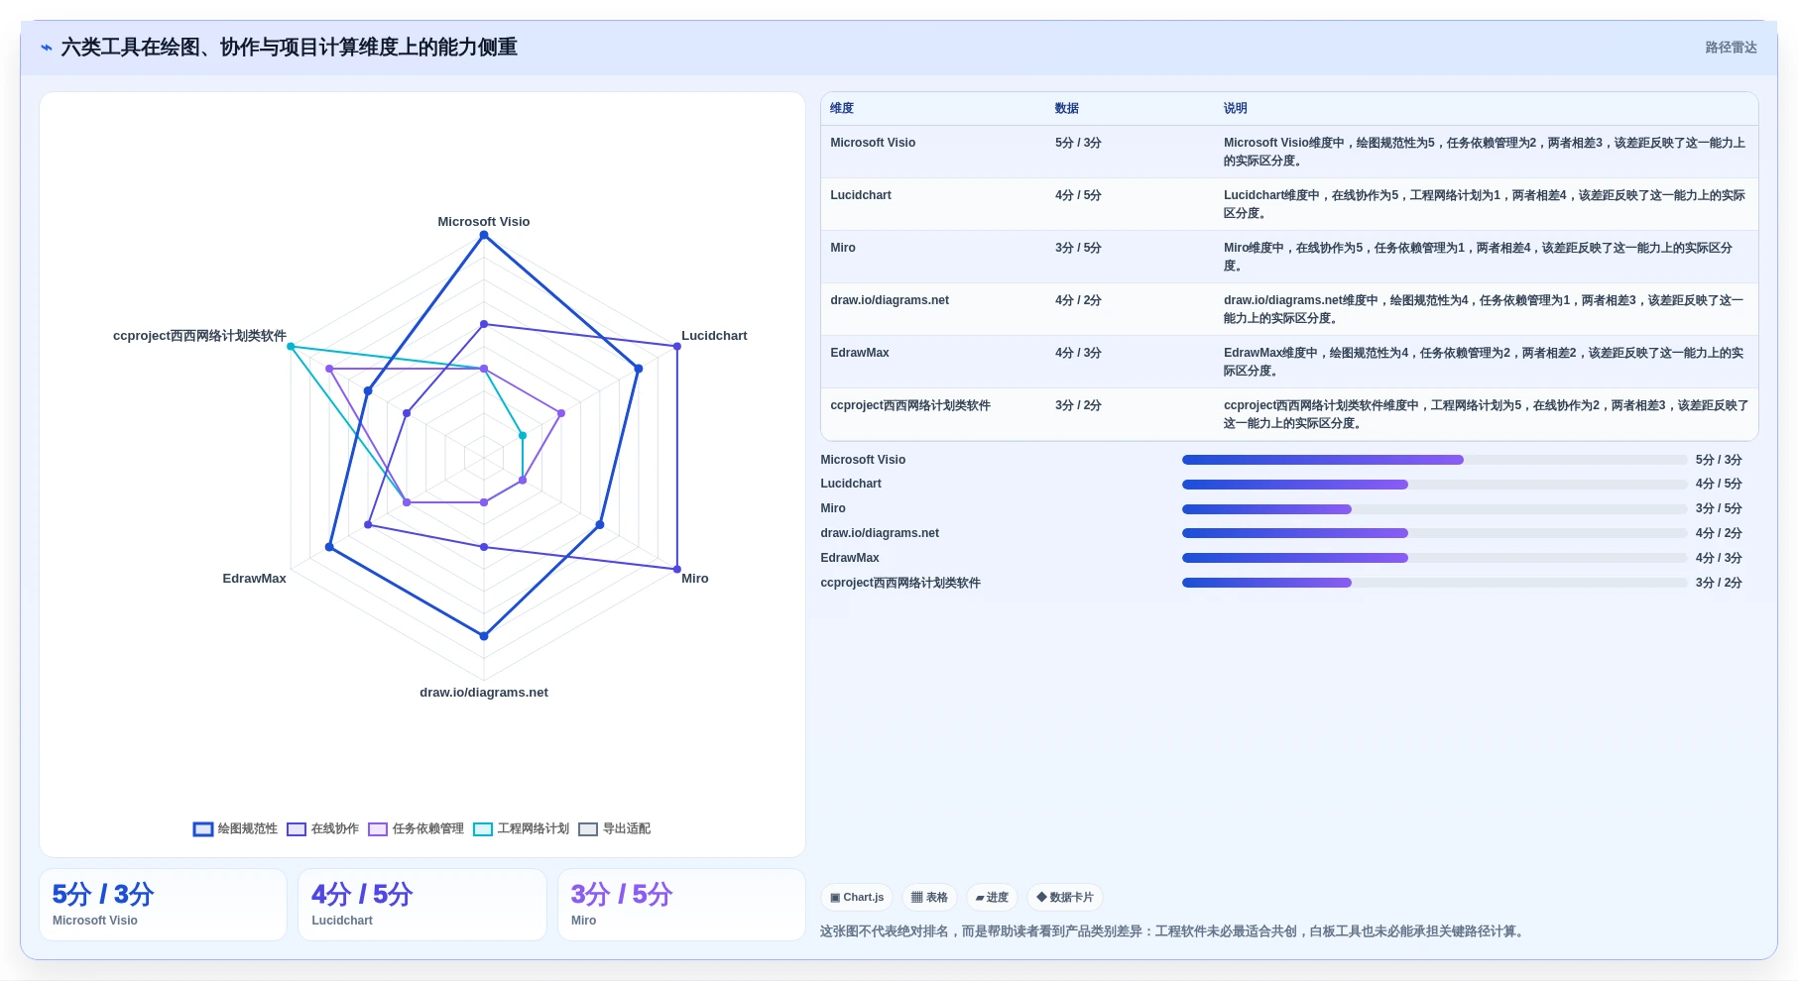The image size is (1798, 981).
Task: Select the Lucidchart table row name
Action: [x=861, y=195]
